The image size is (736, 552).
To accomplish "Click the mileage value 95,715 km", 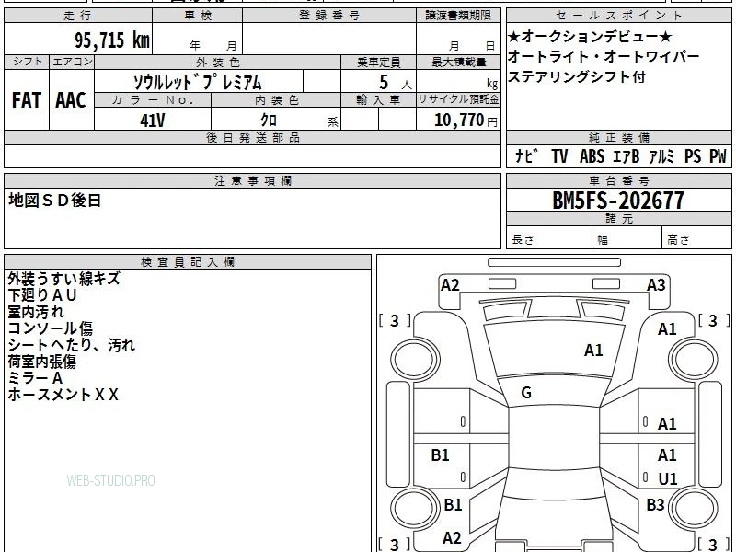I will [112, 40].
